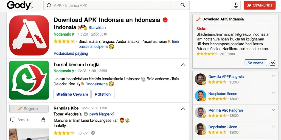Screen dimensions: 281x140
Task: Click the emoji after Dndoslisteria
Action: (x=111, y=84)
